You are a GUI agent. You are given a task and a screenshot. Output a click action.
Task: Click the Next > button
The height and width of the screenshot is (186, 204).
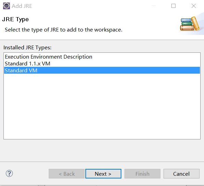click(103, 174)
